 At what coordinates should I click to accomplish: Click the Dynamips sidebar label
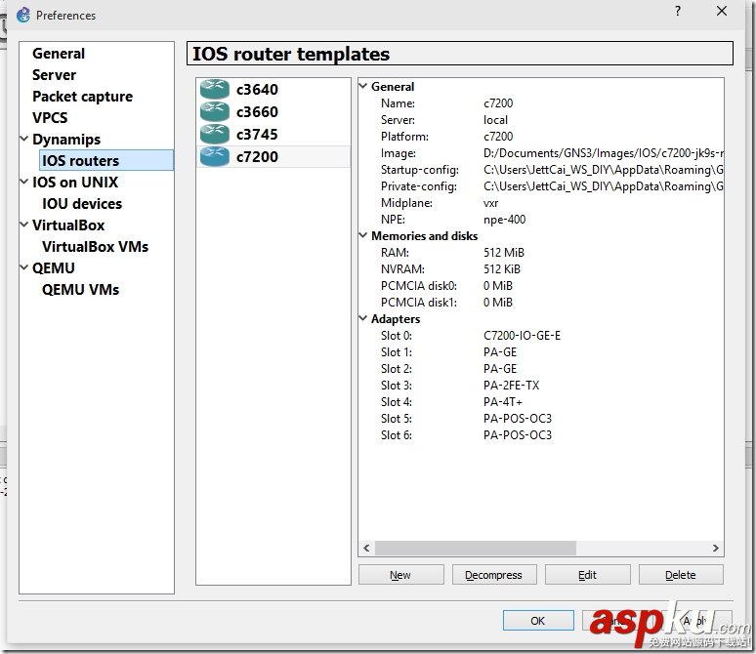pos(66,140)
